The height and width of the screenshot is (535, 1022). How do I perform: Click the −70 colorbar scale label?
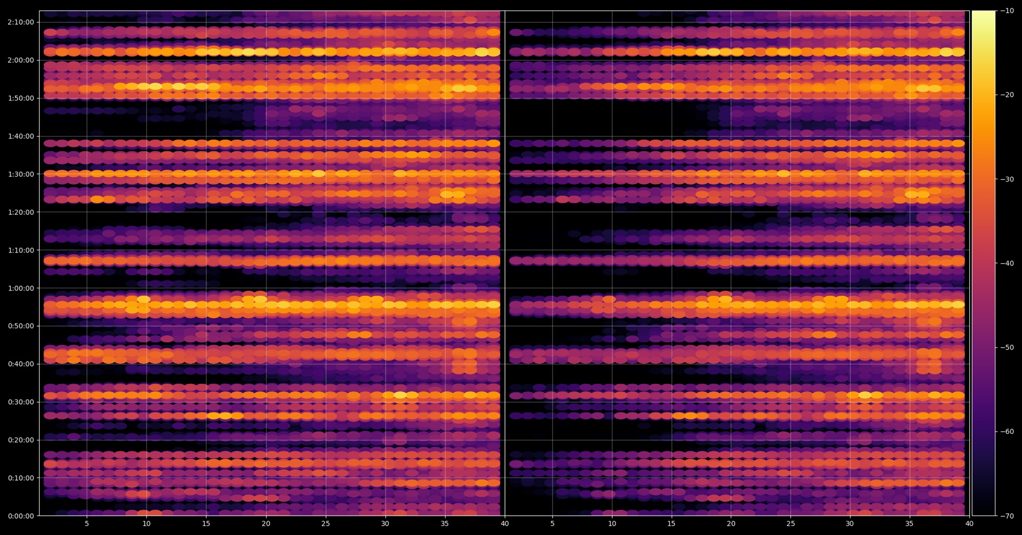(x=1007, y=516)
